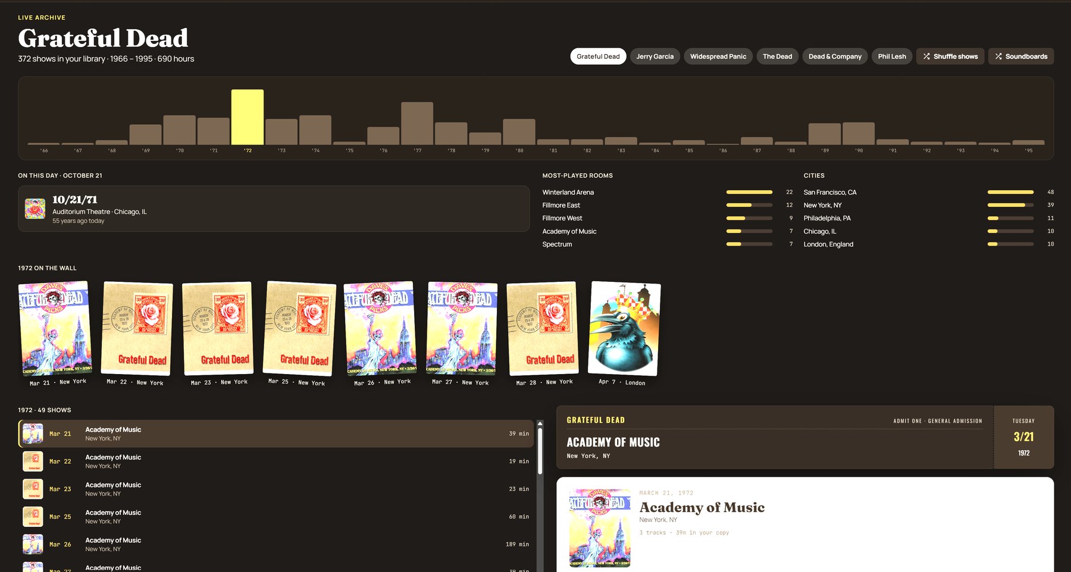Image resolution: width=1071 pixels, height=572 pixels.
Task: Click the Shuffle shows button
Action: point(950,56)
